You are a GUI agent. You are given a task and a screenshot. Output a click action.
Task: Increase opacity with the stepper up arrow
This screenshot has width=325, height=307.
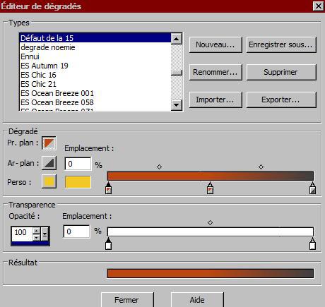36,231
